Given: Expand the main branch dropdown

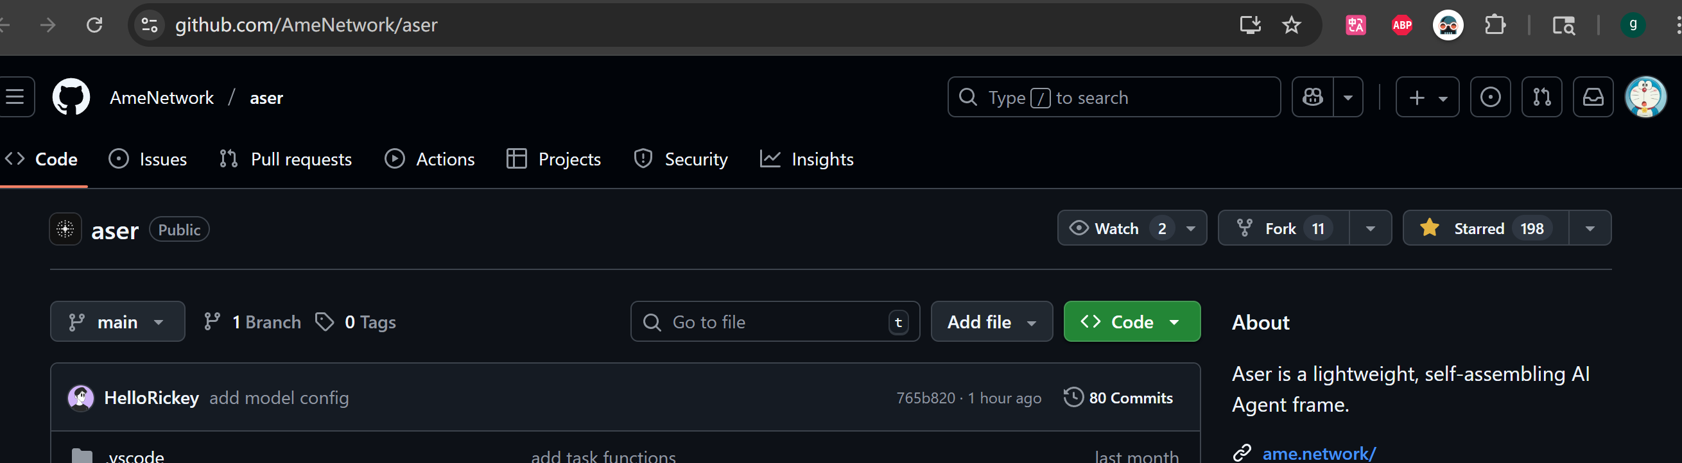Looking at the screenshot, I should 117,321.
